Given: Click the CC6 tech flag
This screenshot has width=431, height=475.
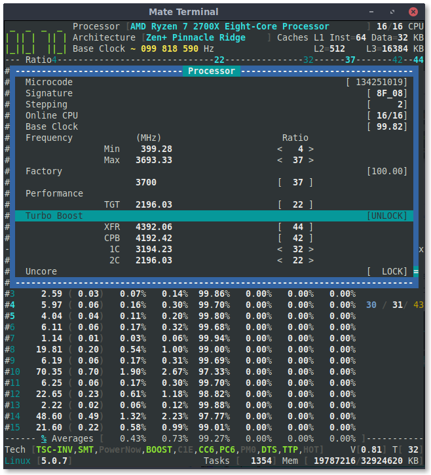Looking at the screenshot, I should pos(206,449).
